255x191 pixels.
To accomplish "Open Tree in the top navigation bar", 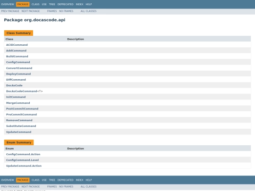I will click(x=52, y=4).
